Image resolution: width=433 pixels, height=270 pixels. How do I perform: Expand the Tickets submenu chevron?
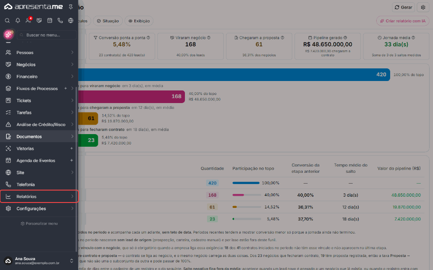72,100
